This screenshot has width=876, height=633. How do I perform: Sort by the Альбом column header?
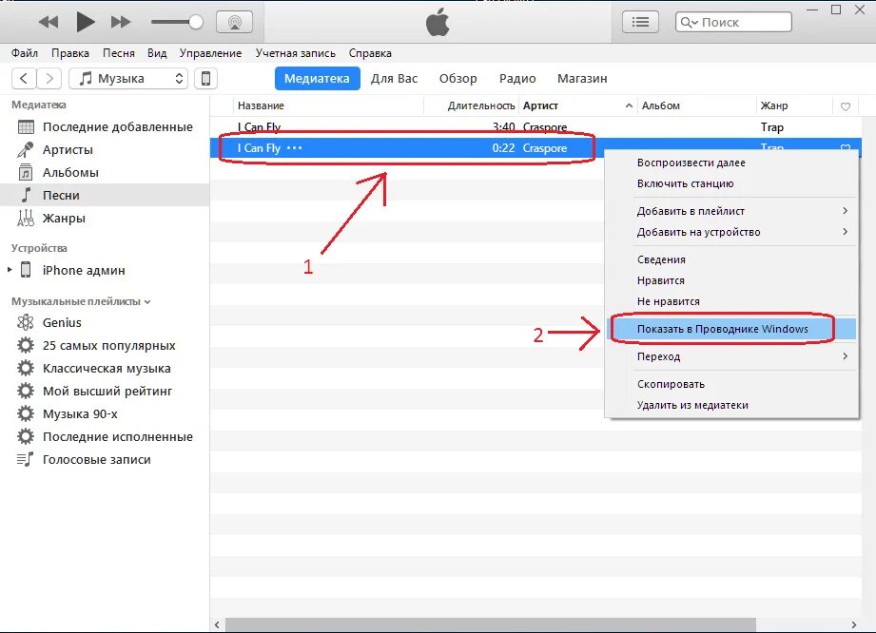click(696, 105)
